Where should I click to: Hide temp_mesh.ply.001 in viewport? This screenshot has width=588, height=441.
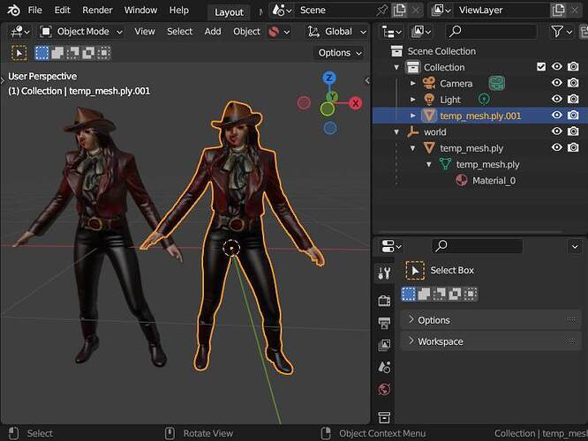click(x=557, y=115)
